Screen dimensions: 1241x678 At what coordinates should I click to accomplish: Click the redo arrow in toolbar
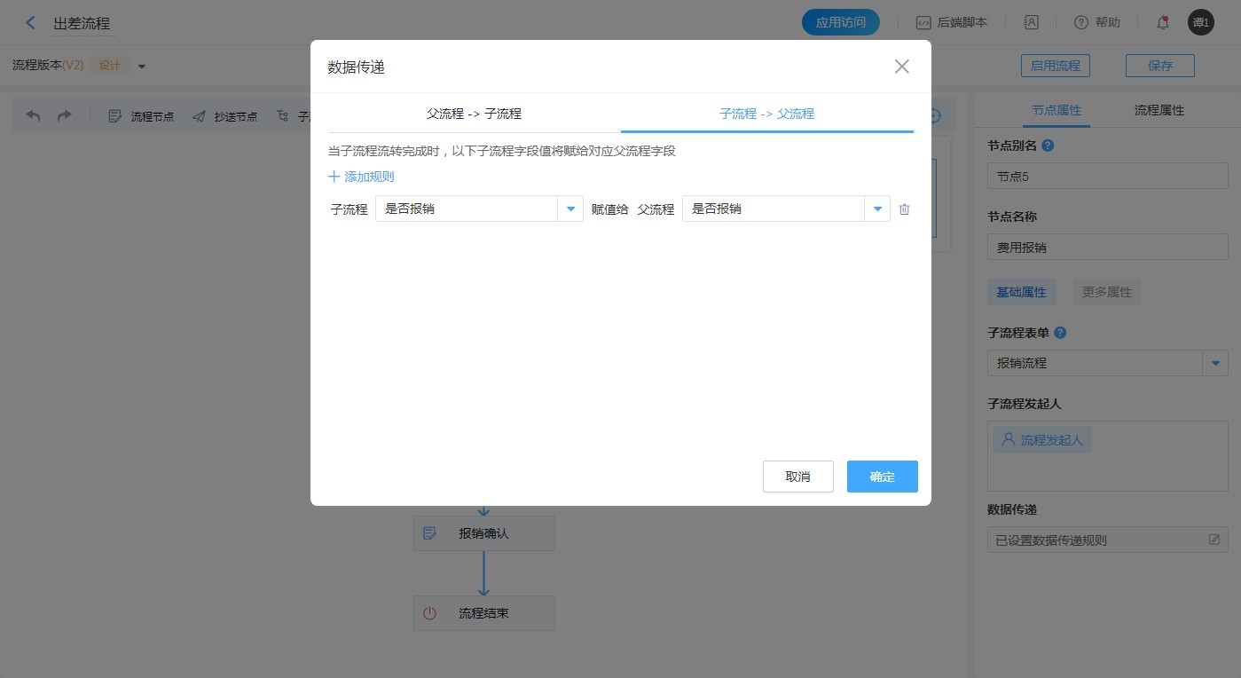click(64, 116)
